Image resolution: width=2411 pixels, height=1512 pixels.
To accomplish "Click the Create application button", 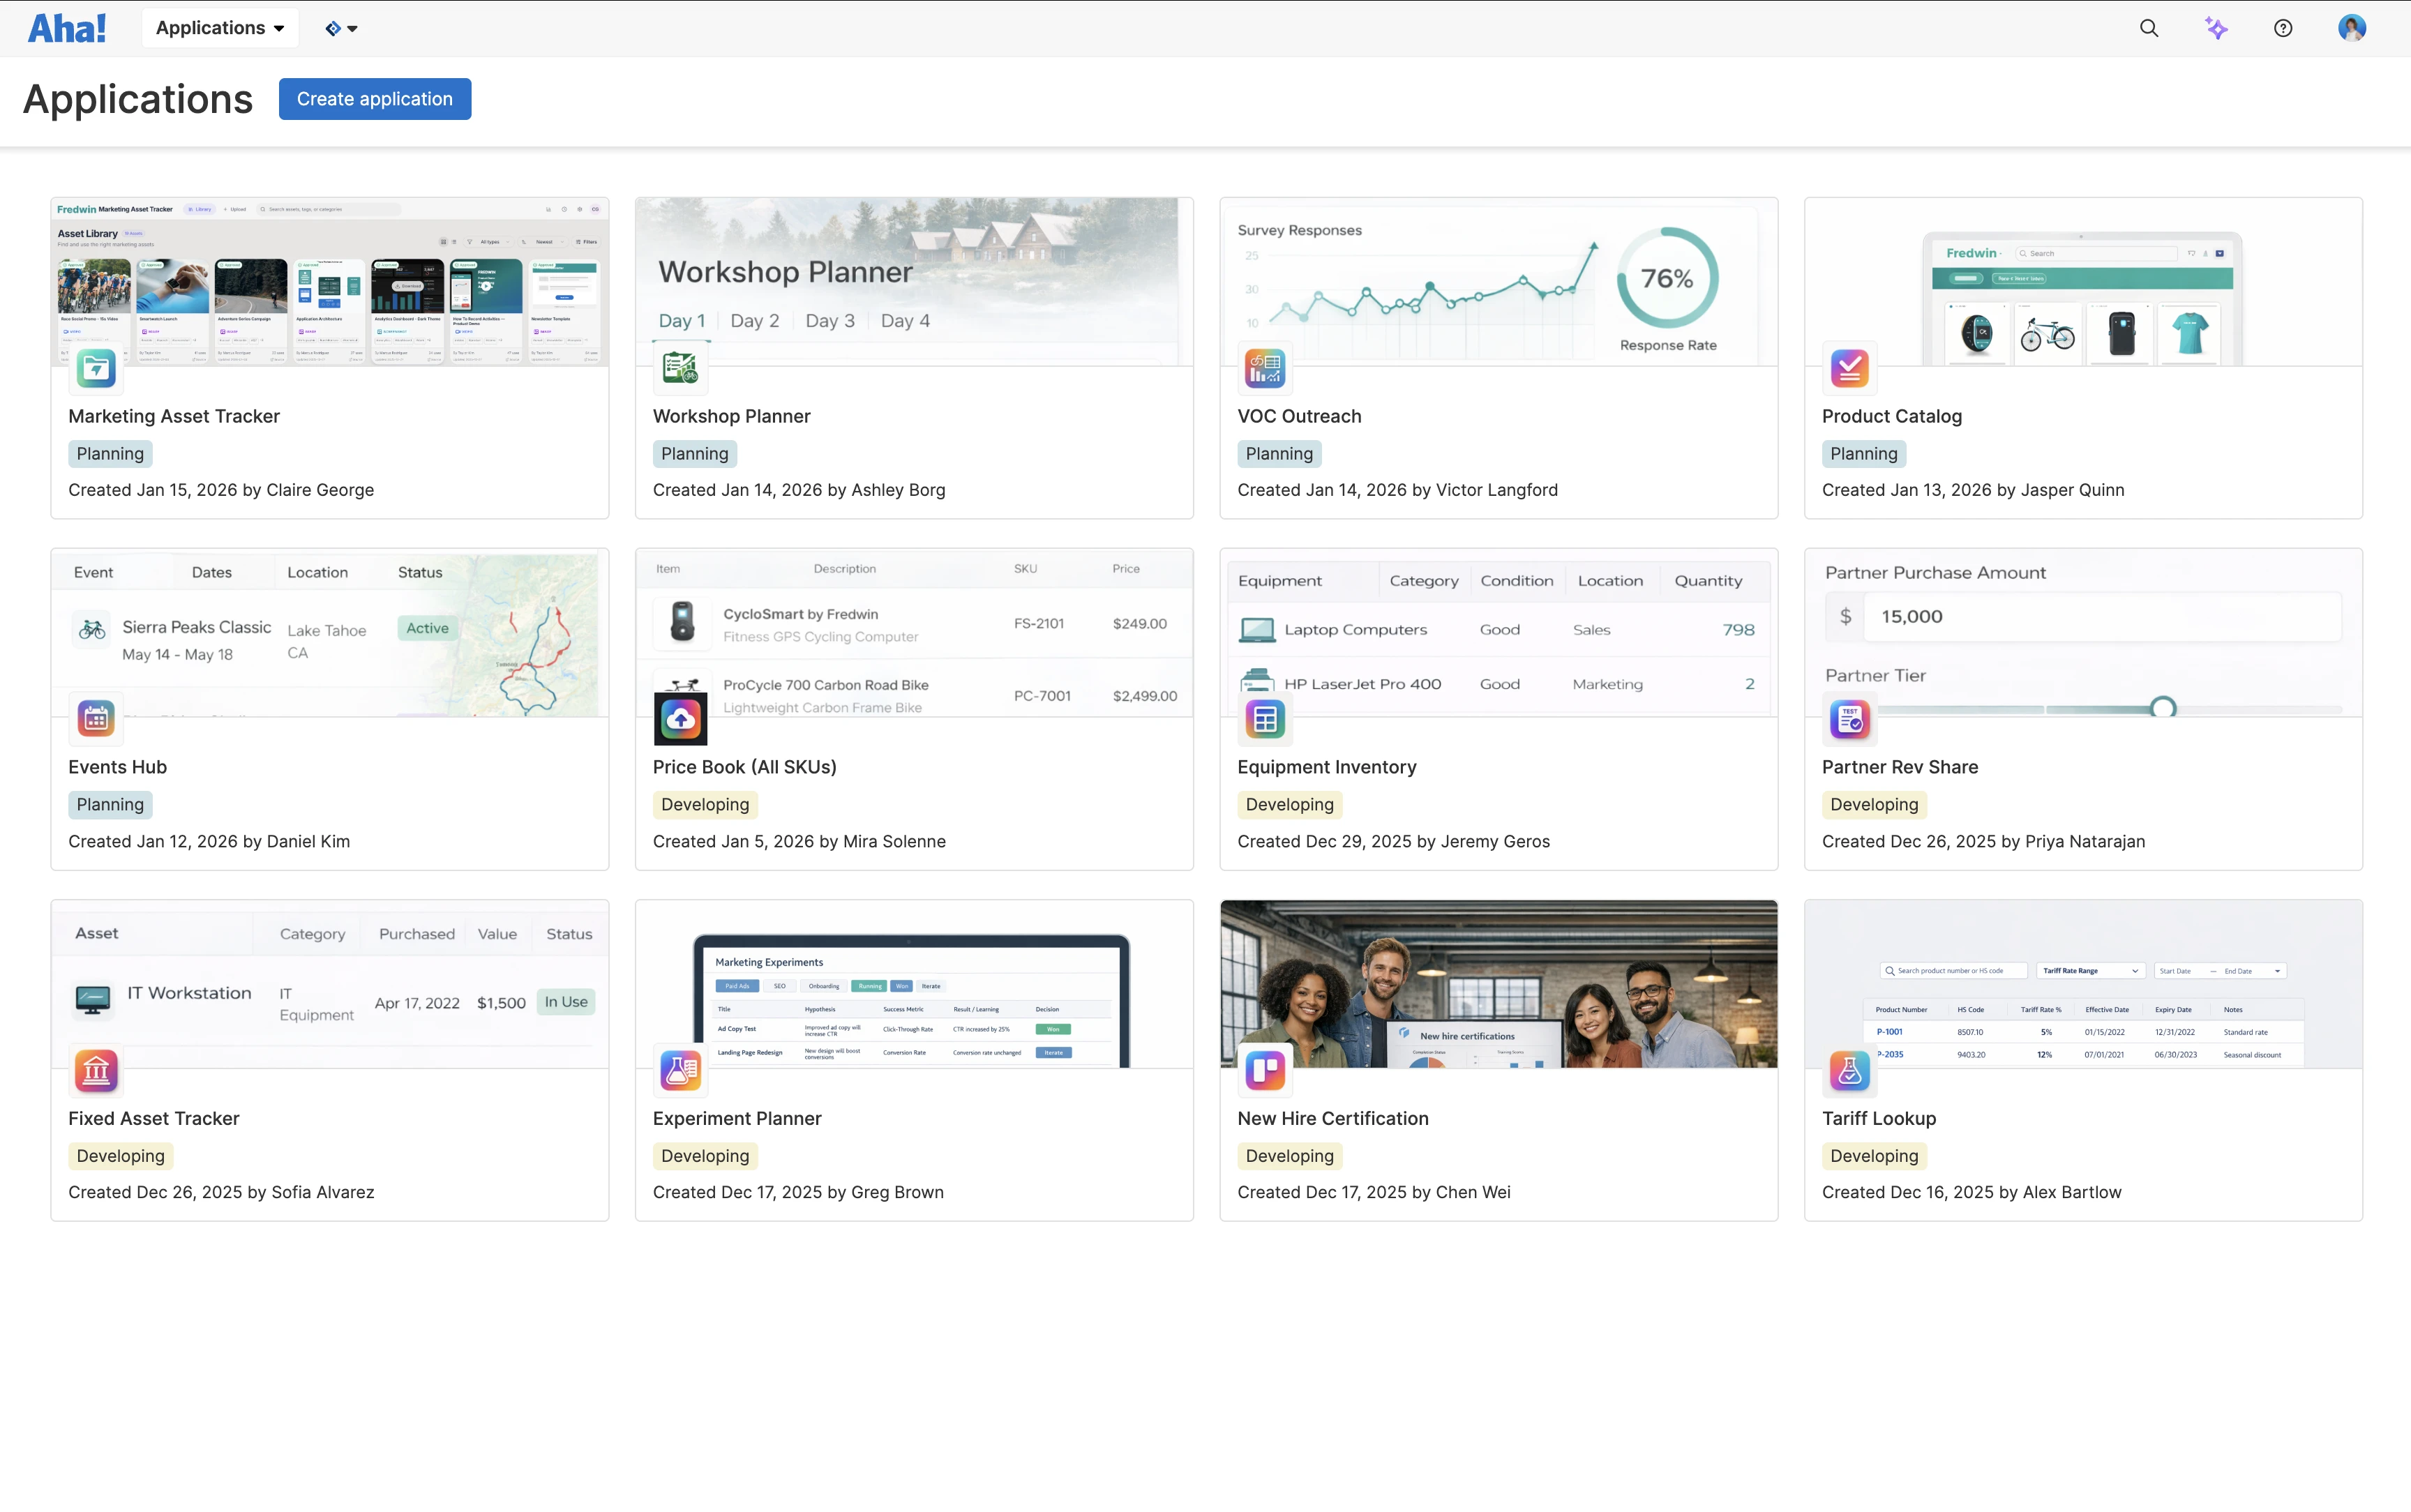I will pyautogui.click(x=374, y=98).
